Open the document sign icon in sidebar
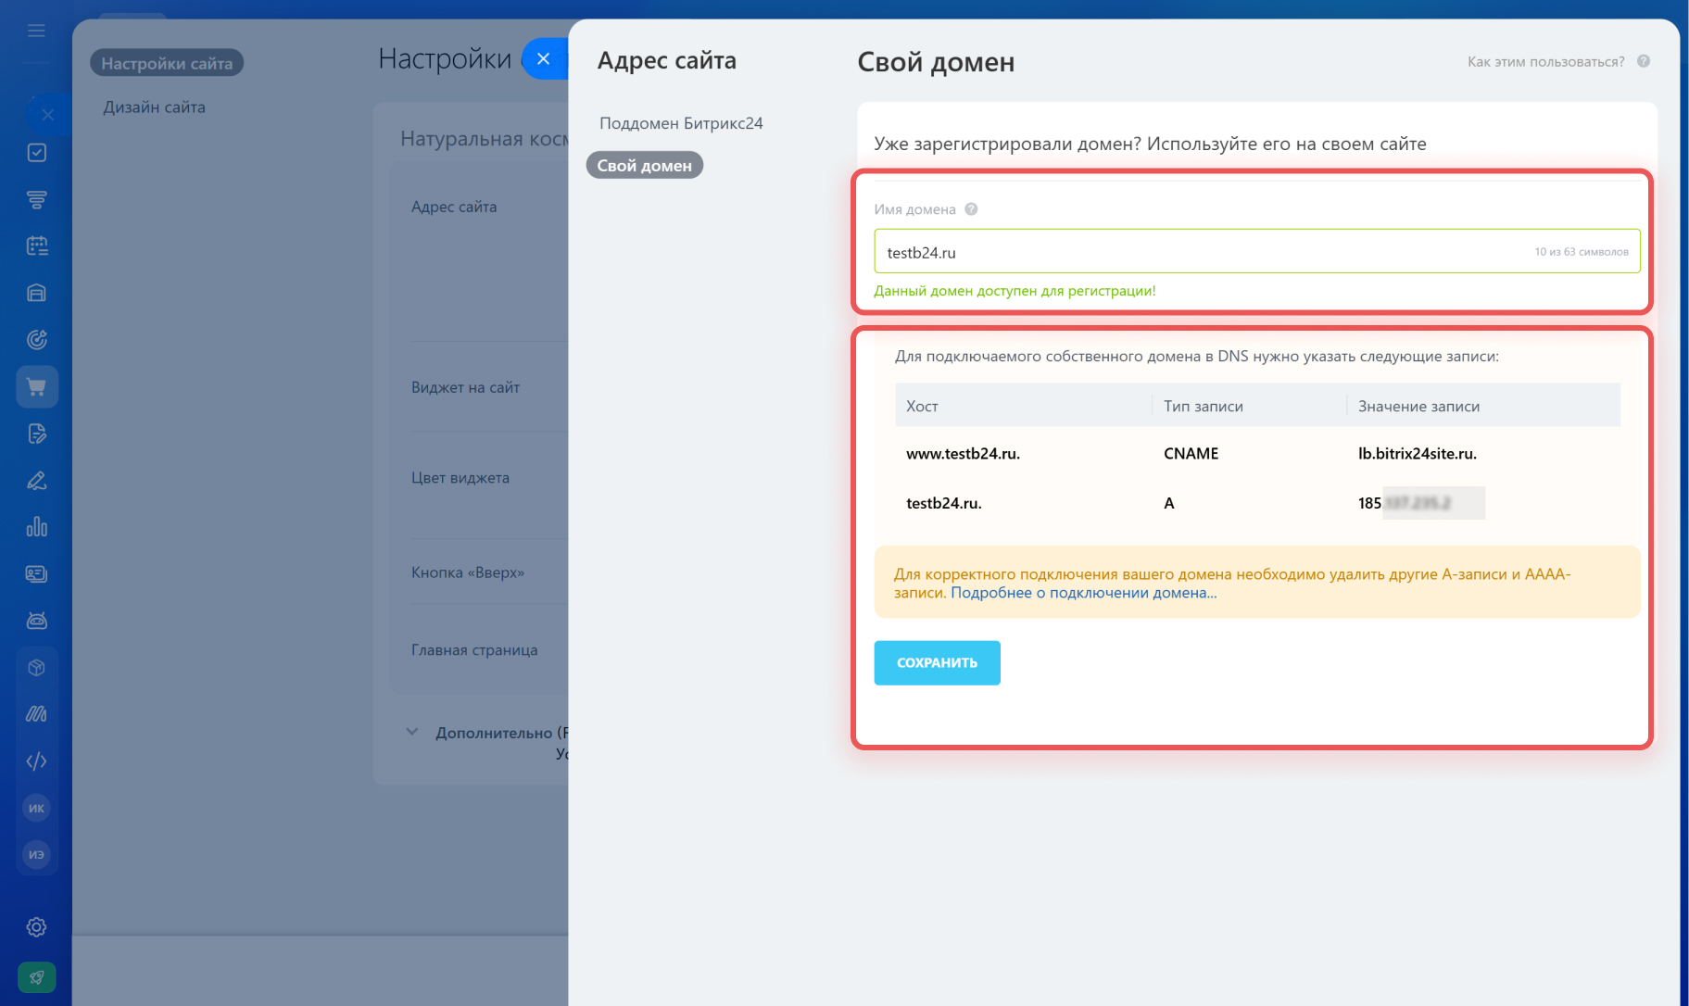1689x1006 pixels. pos(37,434)
